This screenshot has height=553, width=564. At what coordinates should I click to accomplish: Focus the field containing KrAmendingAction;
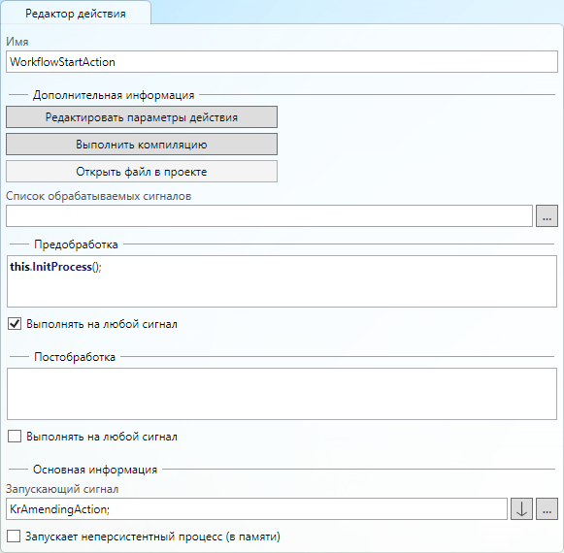pos(256,508)
